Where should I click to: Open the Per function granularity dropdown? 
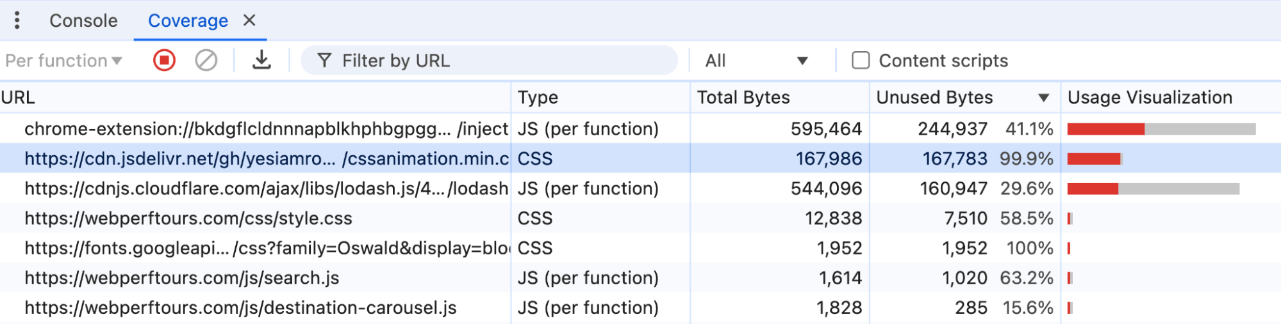point(63,61)
